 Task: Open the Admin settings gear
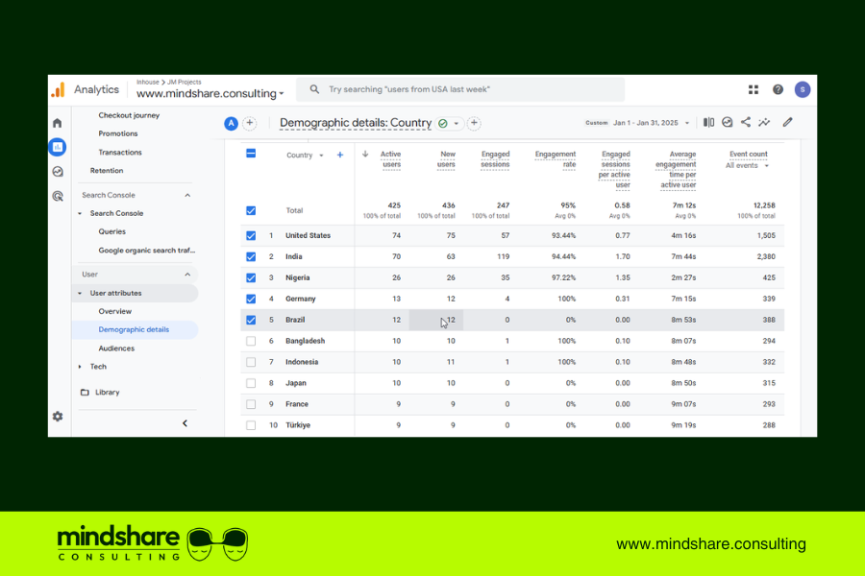58,416
